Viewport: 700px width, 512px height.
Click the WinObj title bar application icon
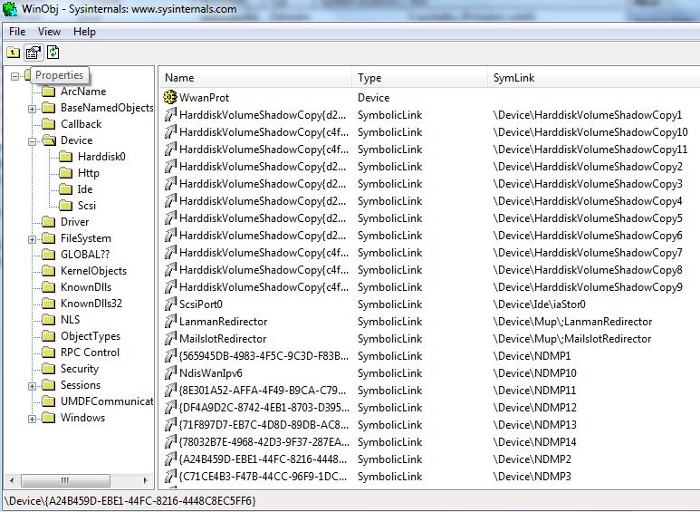tap(10, 9)
